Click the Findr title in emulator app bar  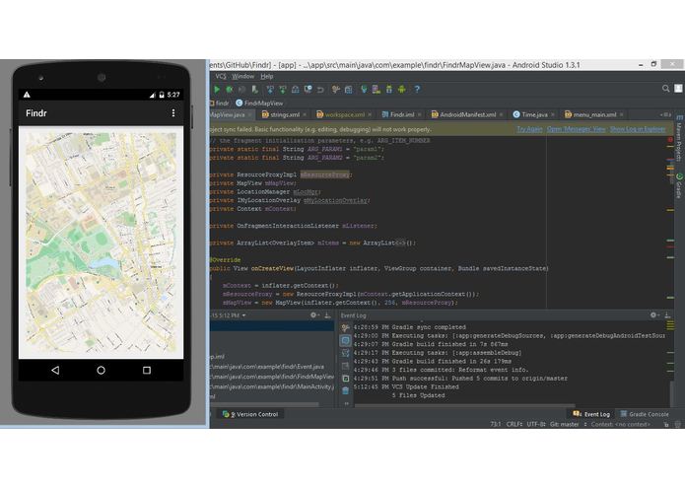point(36,113)
